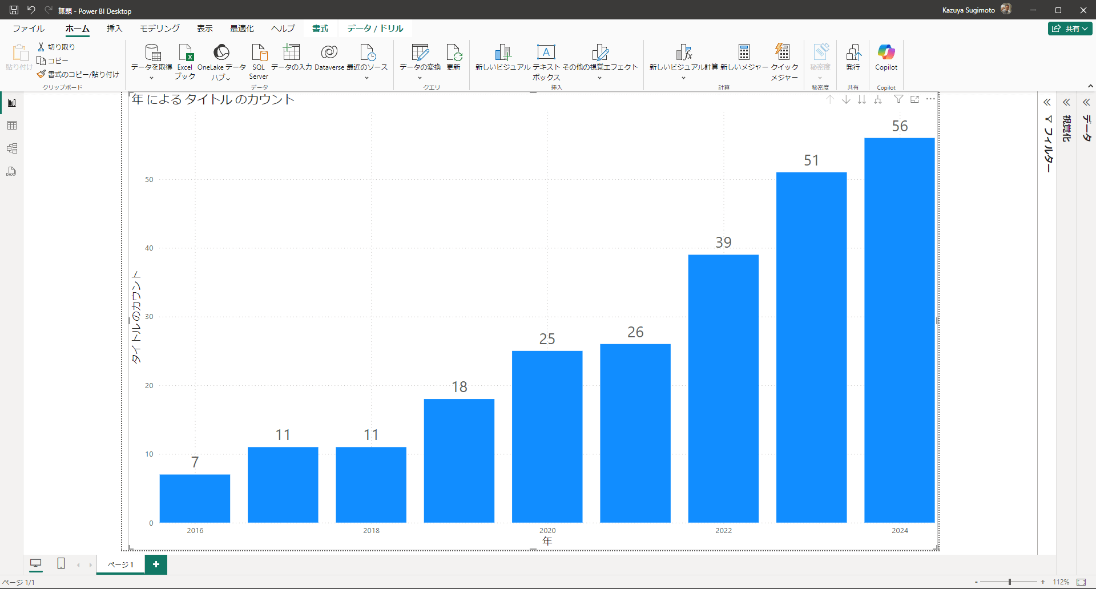Switch to the ヘルプ ribbon tab

point(283,29)
